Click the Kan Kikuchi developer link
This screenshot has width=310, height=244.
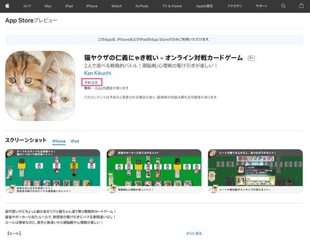click(97, 73)
